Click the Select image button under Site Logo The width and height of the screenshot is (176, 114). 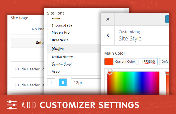tap(27, 42)
